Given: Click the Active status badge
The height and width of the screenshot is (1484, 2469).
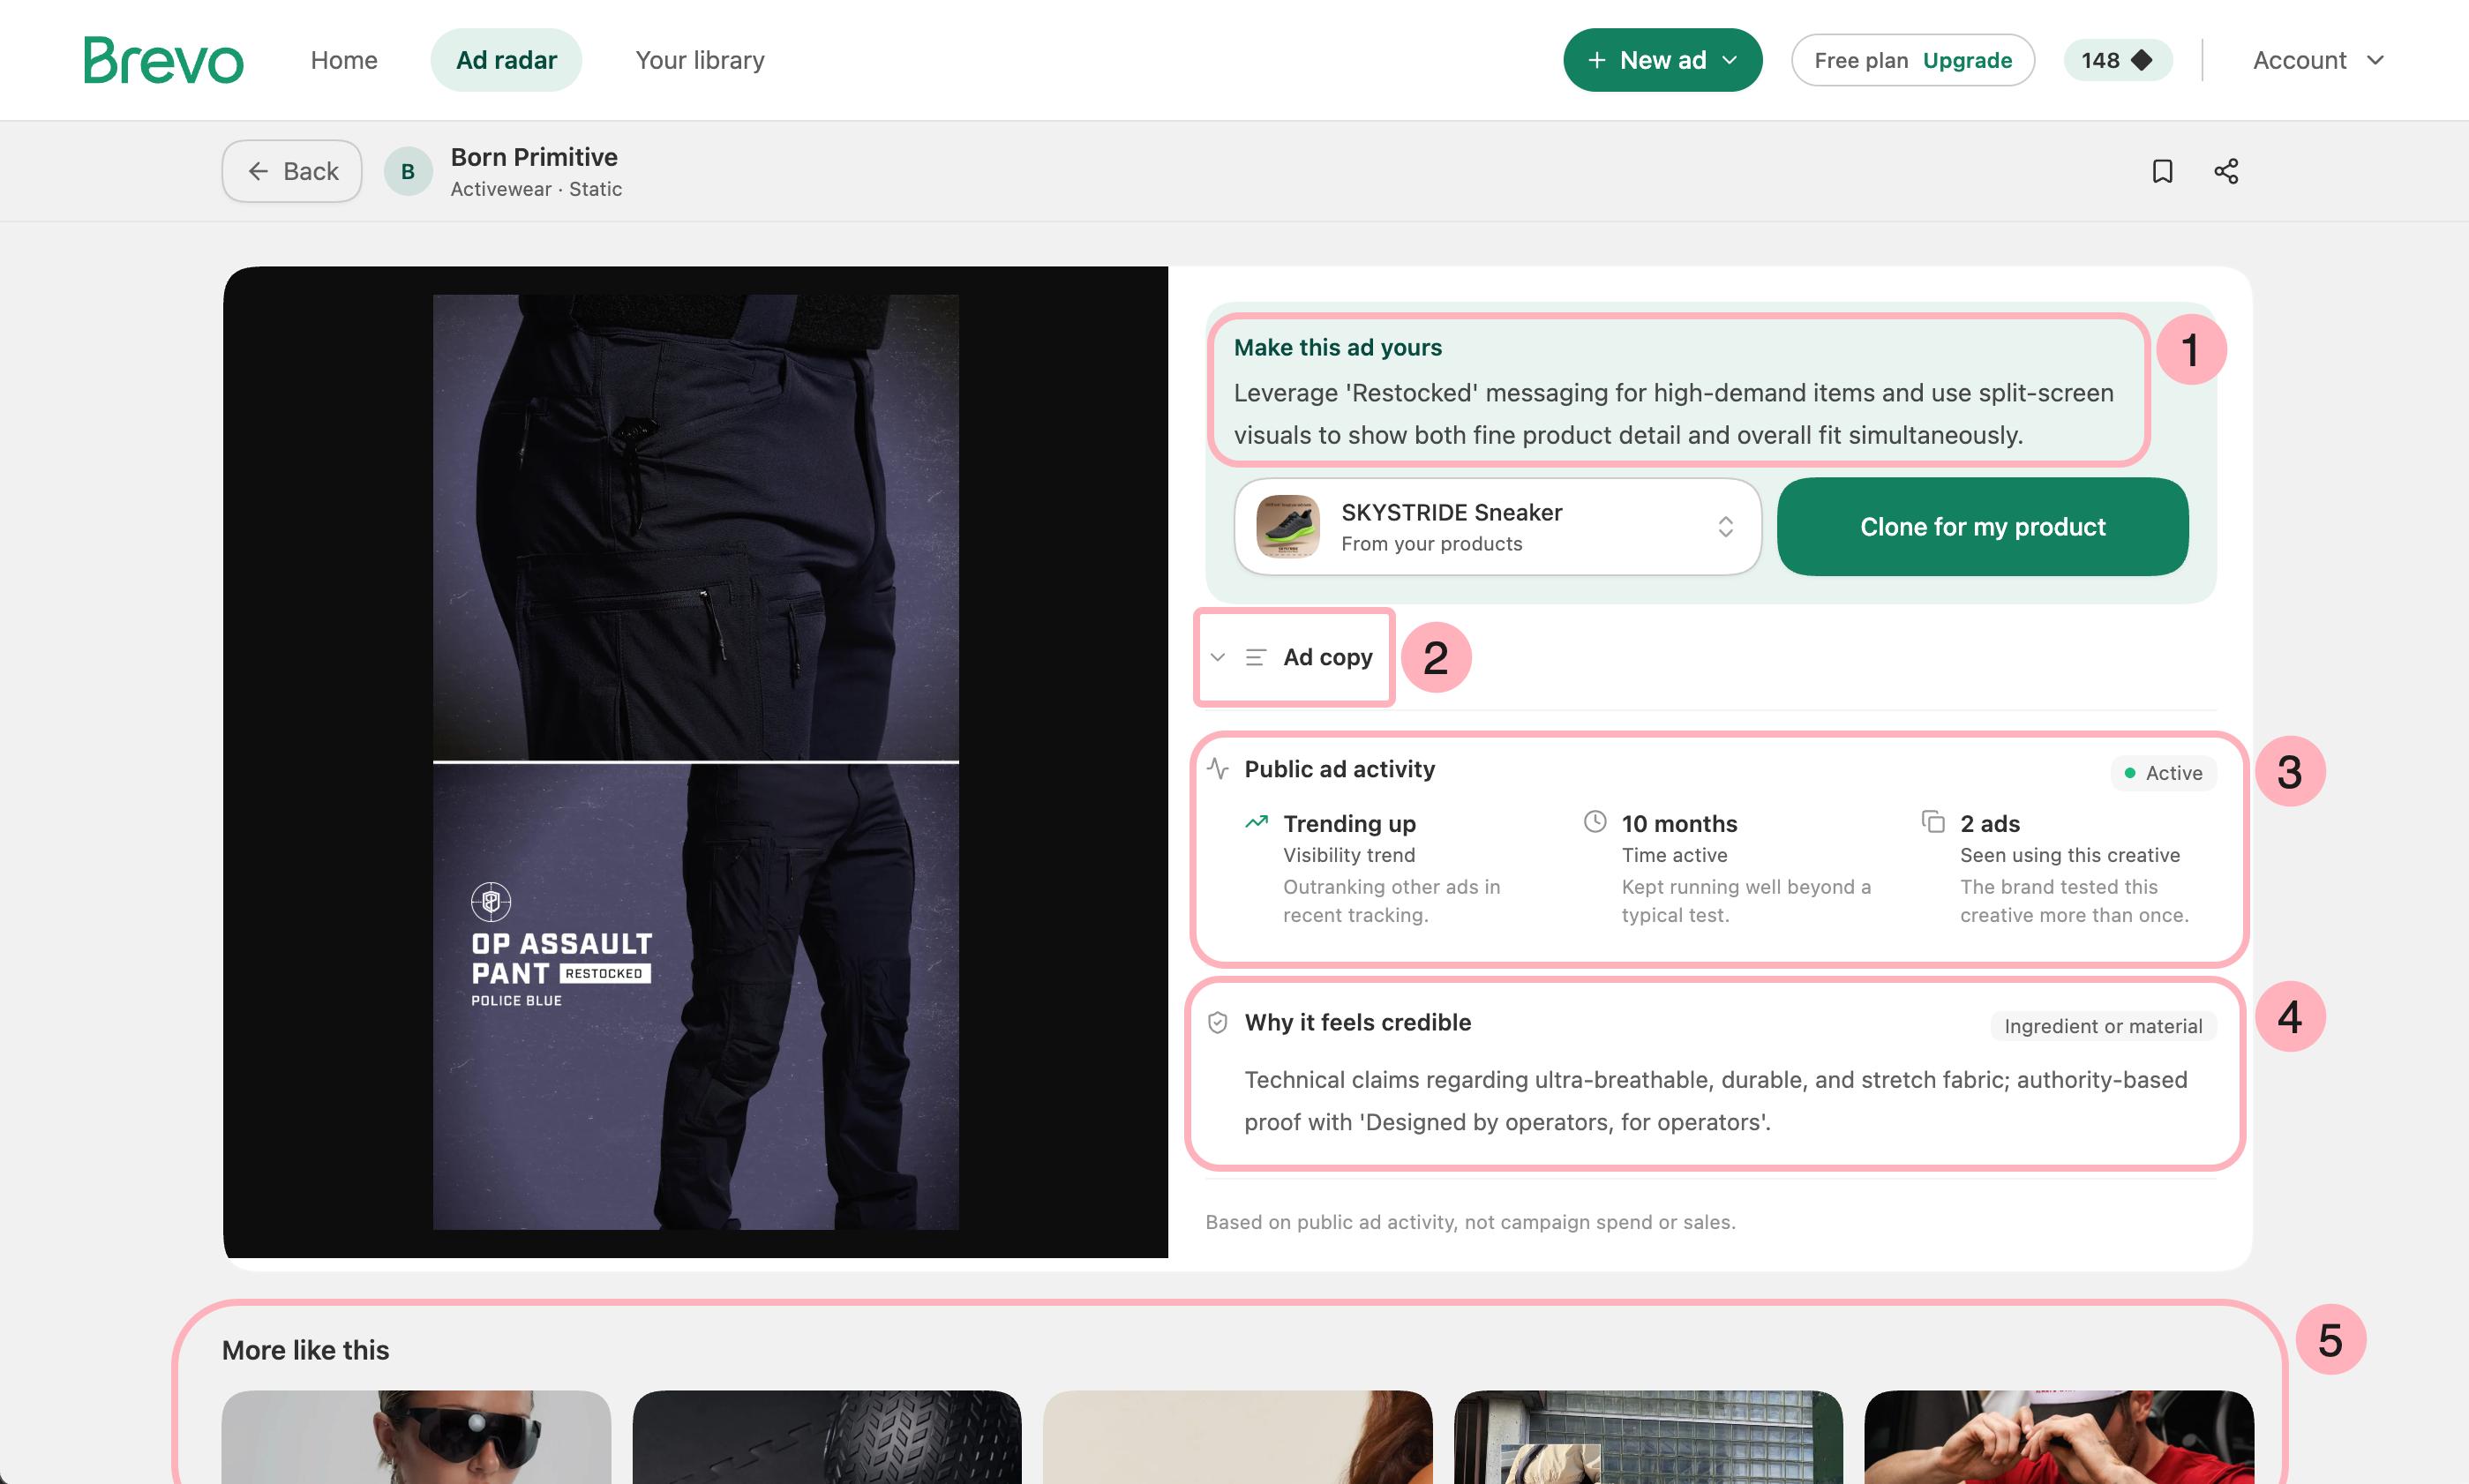Looking at the screenshot, I should pos(2163,773).
